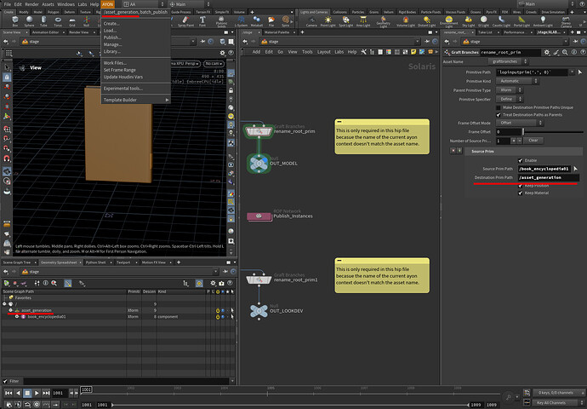Open the Frame Offset Mode dropdown
This screenshot has height=409, width=587.
[520, 123]
